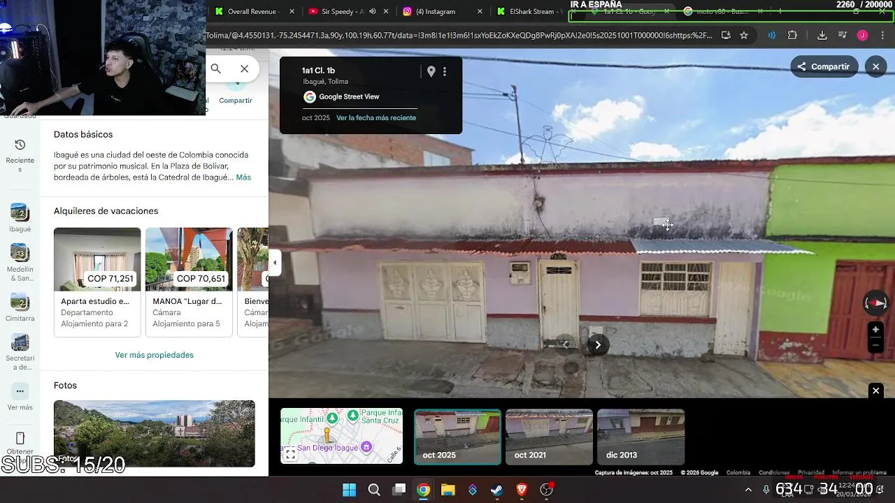Clear the Maps search with X
Screen dimensions: 895x503
point(244,68)
